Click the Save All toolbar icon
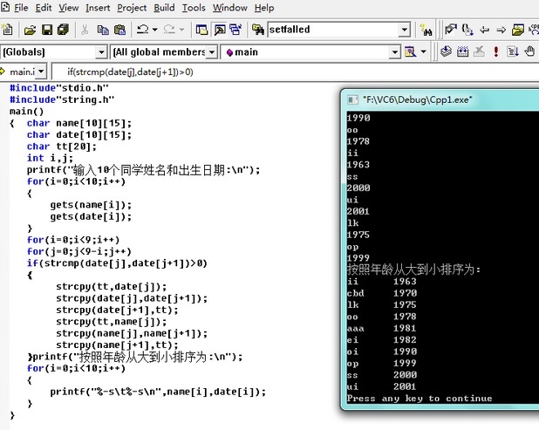This screenshot has height=430, width=539. [x=63, y=30]
